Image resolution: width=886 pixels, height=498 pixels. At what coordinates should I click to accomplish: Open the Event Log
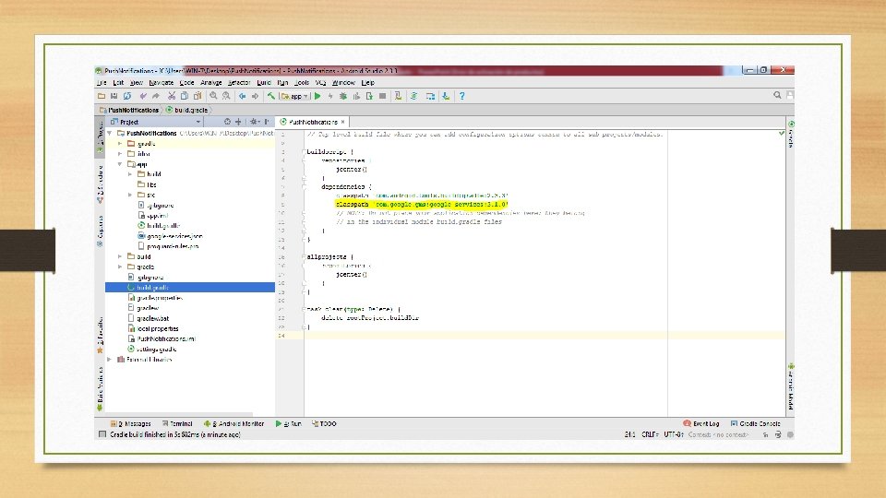coord(701,423)
